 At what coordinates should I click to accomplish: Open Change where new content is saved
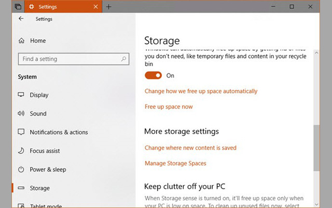[x=190, y=148]
